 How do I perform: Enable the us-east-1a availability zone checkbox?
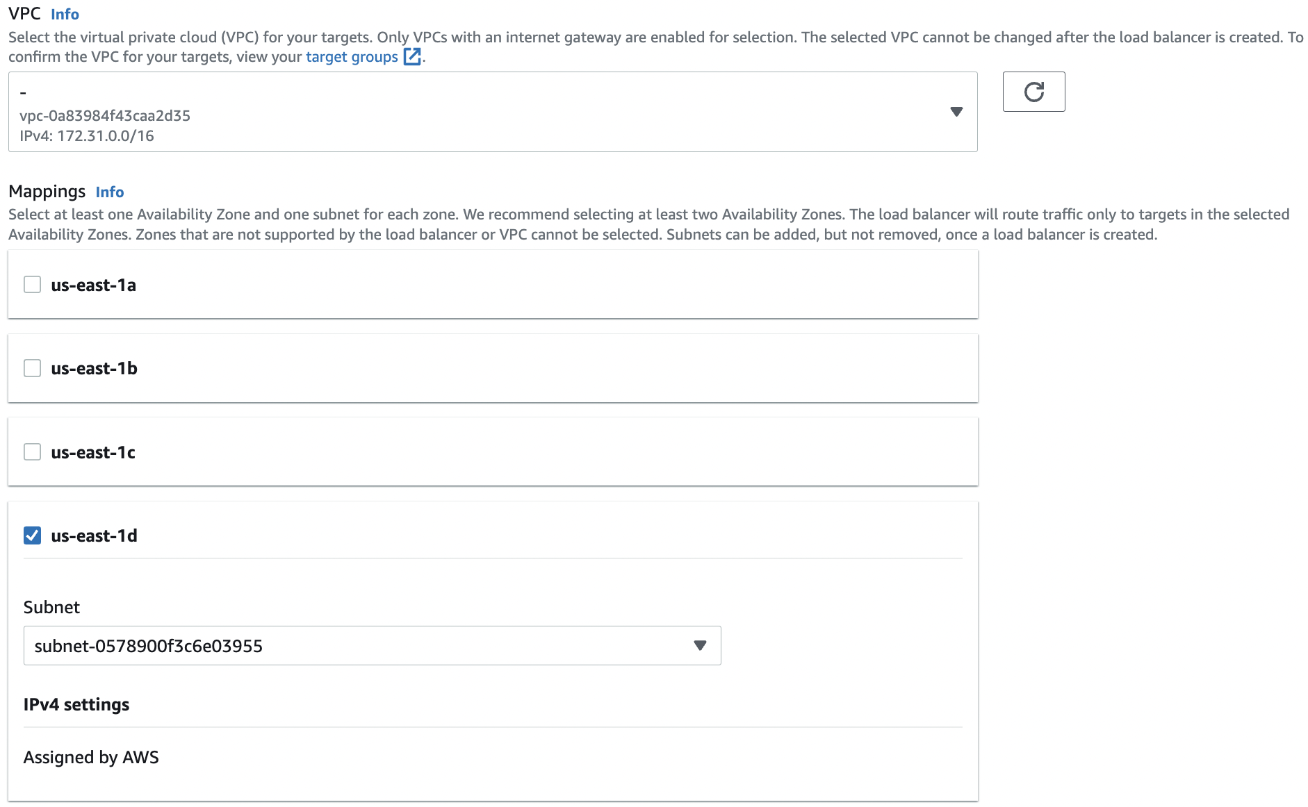tap(33, 285)
